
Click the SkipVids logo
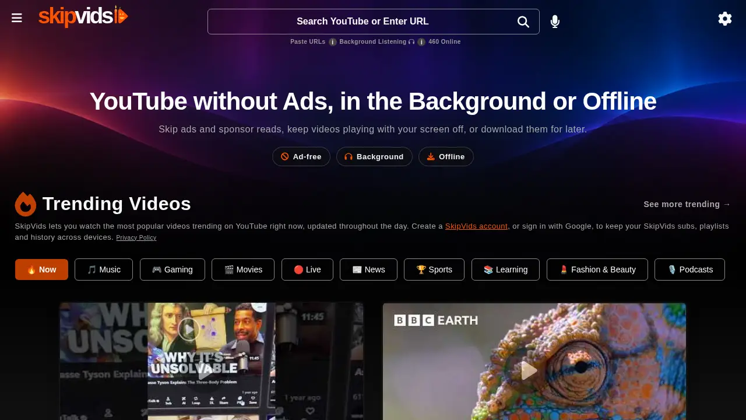coord(83,16)
